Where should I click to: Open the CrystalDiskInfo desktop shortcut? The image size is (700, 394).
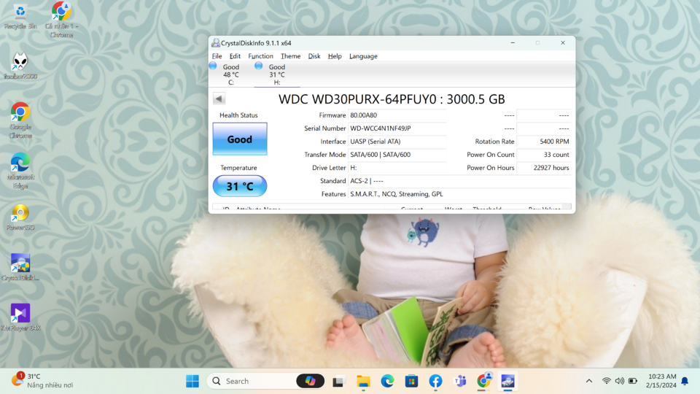(x=20, y=267)
